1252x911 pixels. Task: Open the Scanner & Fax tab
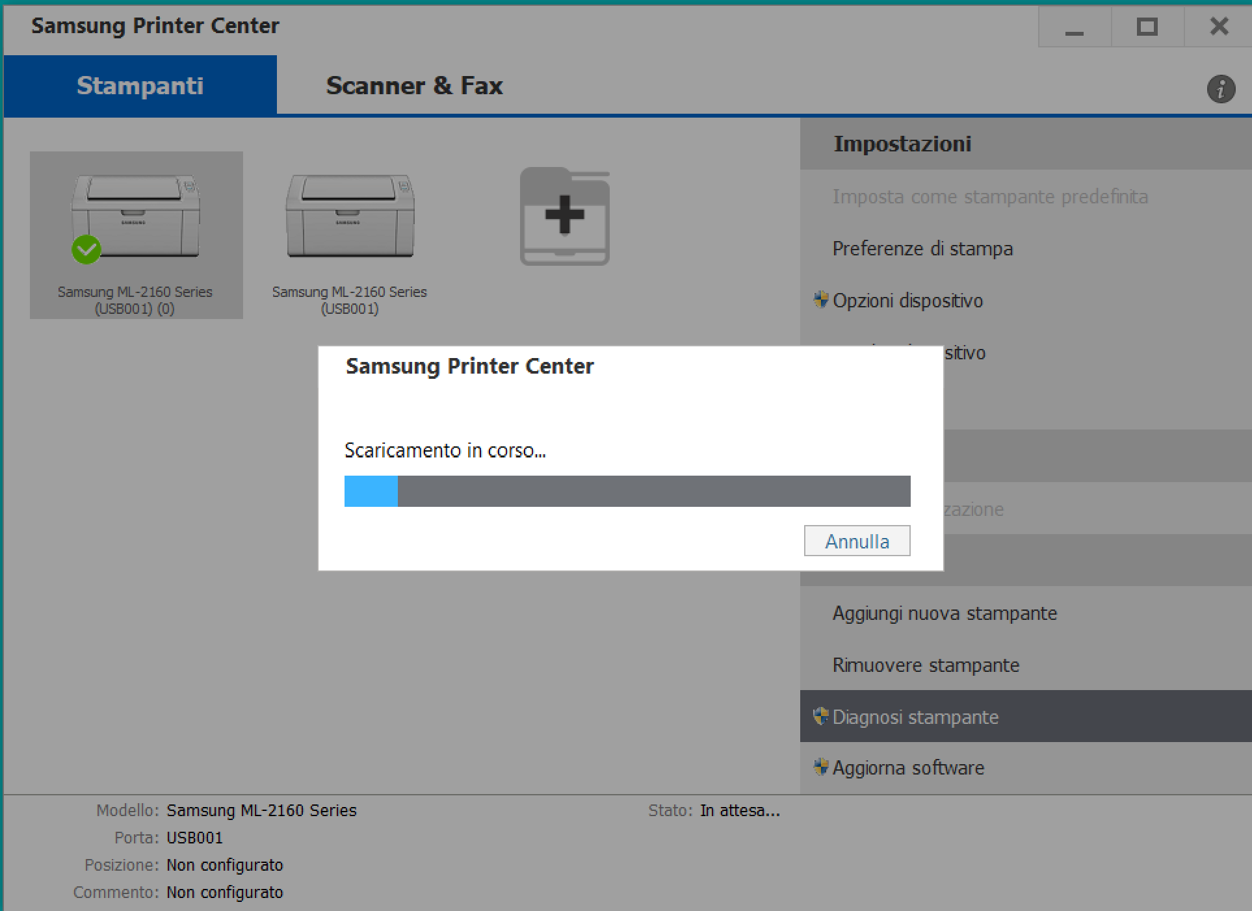point(414,86)
